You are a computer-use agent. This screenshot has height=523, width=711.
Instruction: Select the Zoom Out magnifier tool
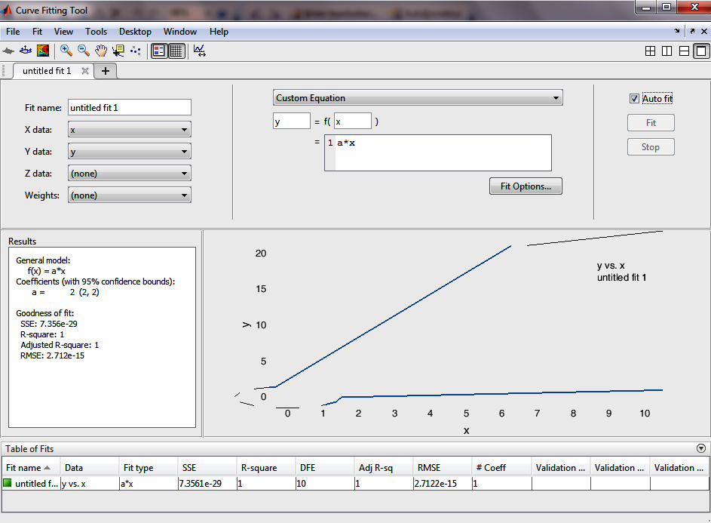tap(84, 51)
